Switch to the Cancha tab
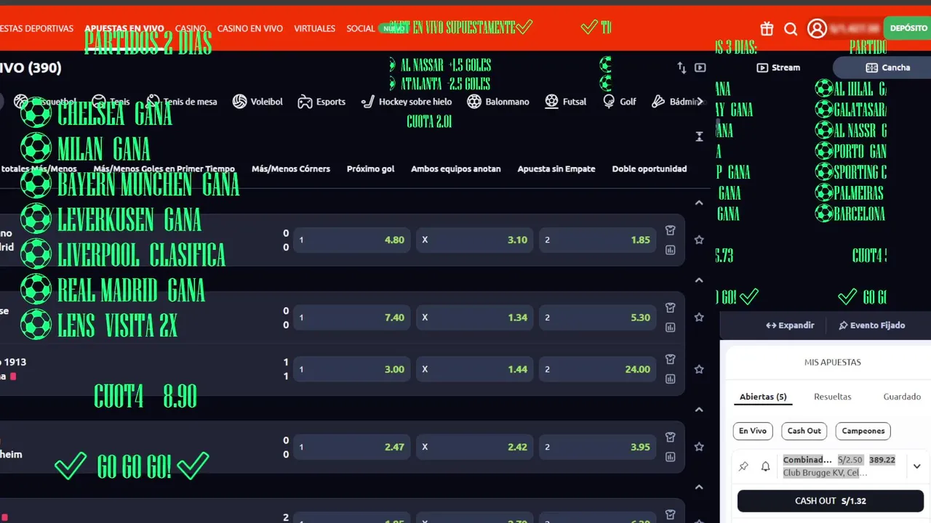 coord(888,68)
